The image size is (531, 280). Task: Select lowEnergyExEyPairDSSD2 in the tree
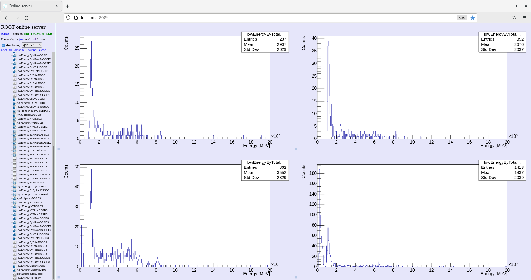(33, 107)
